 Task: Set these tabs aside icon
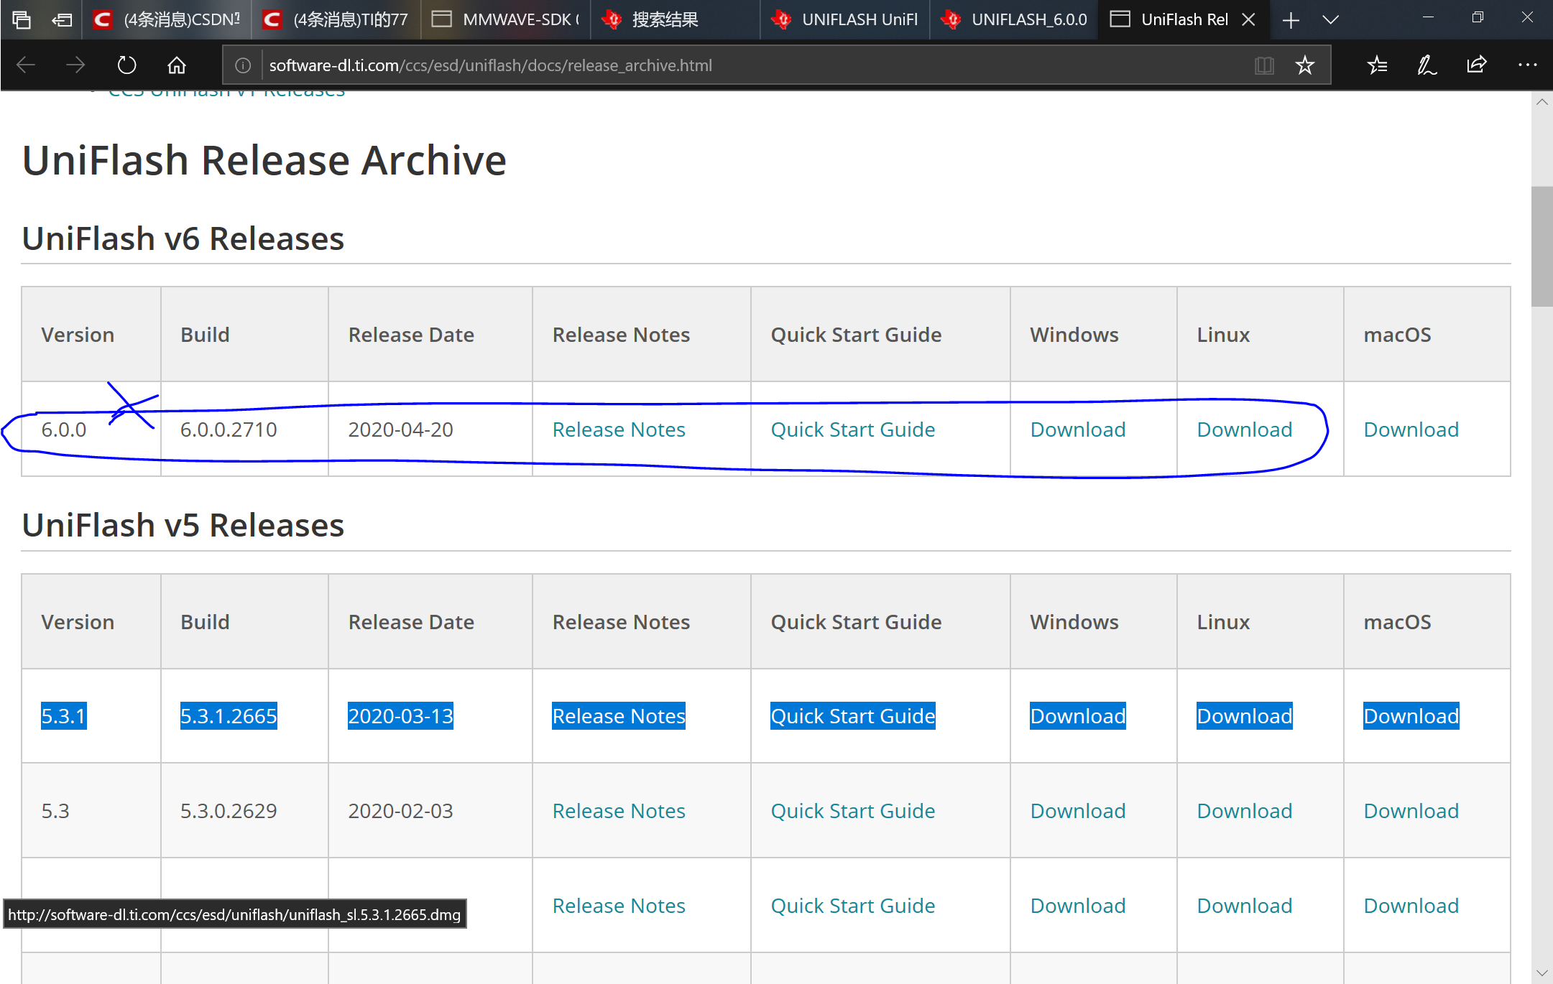point(63,19)
